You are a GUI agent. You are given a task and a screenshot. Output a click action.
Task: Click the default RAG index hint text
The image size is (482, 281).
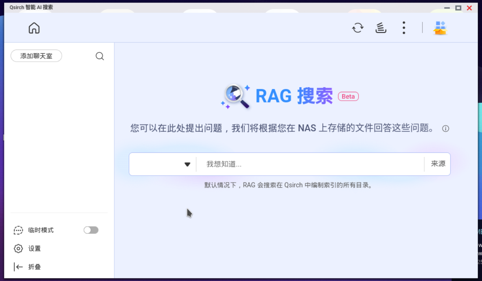click(289, 185)
